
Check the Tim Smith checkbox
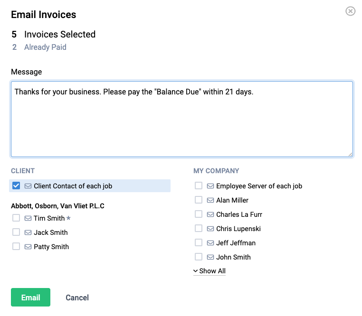pyautogui.click(x=16, y=218)
